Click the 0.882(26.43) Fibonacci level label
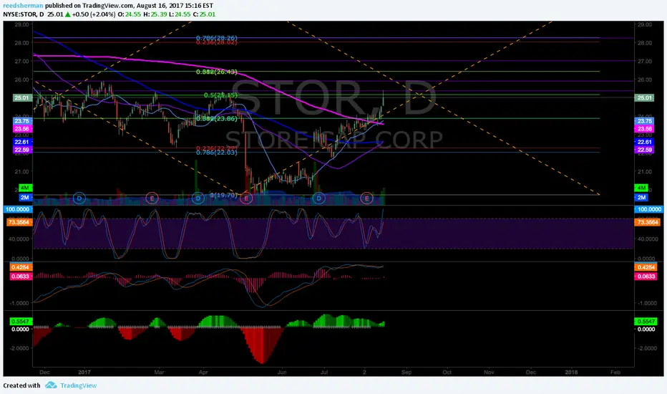The height and width of the screenshot is (394, 667). 217,72
